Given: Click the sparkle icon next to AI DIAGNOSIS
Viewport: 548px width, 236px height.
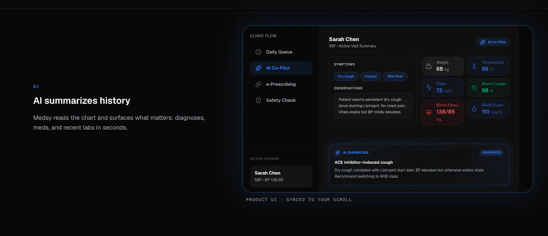Looking at the screenshot, I should [338, 153].
